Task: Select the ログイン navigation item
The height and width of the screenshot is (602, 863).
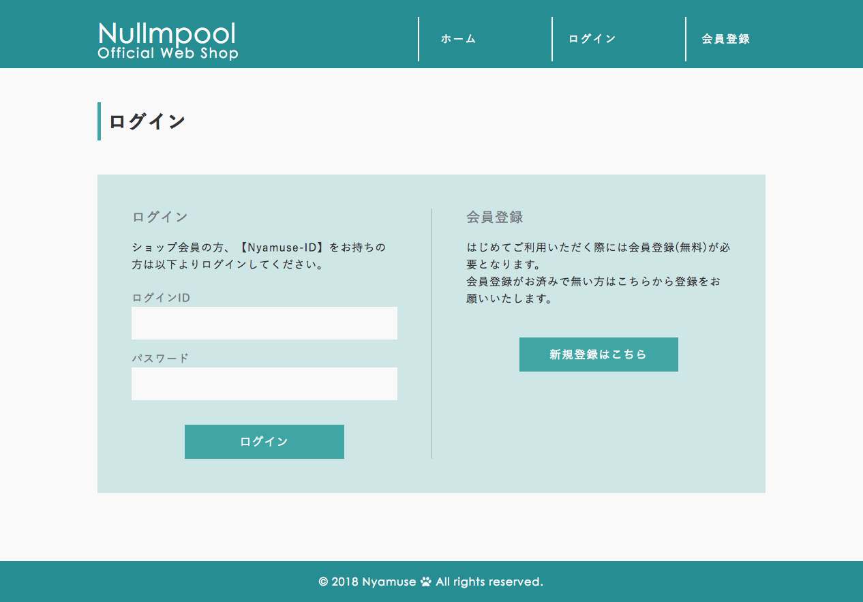Action: tap(592, 39)
